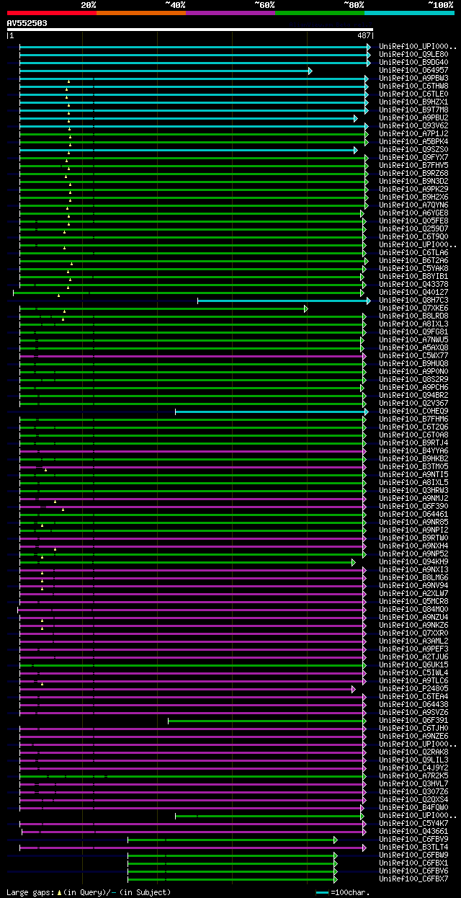Screen dimensions: 461x898
Task: Select the UniRef100_P24805 label
Action: coord(413,688)
